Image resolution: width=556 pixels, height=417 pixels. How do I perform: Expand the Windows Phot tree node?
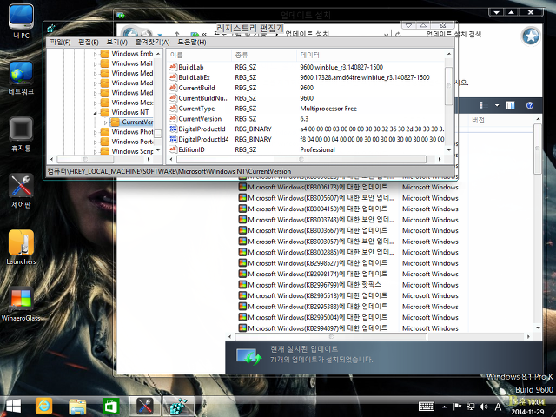click(x=95, y=132)
